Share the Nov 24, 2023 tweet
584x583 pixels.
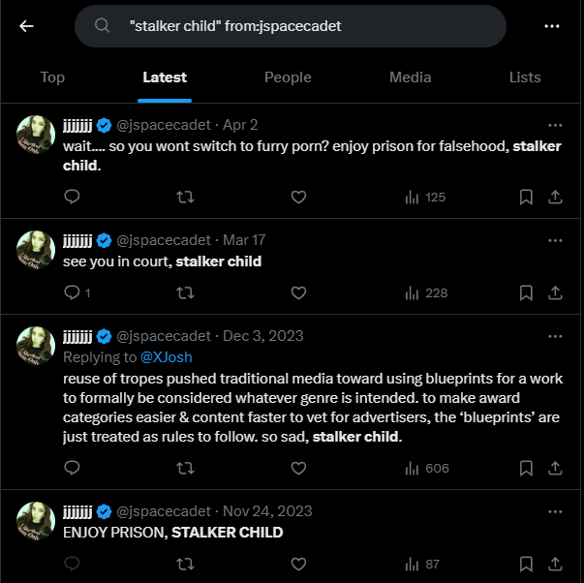(x=555, y=564)
